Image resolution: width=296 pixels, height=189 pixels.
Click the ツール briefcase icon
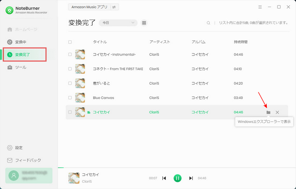[10, 67]
